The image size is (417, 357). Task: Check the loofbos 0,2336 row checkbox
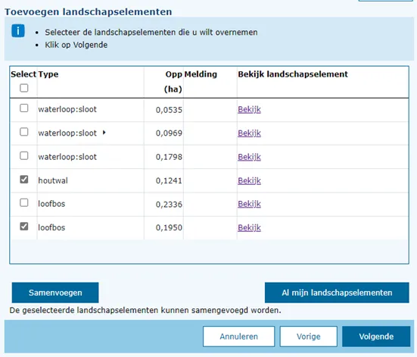pos(24,202)
